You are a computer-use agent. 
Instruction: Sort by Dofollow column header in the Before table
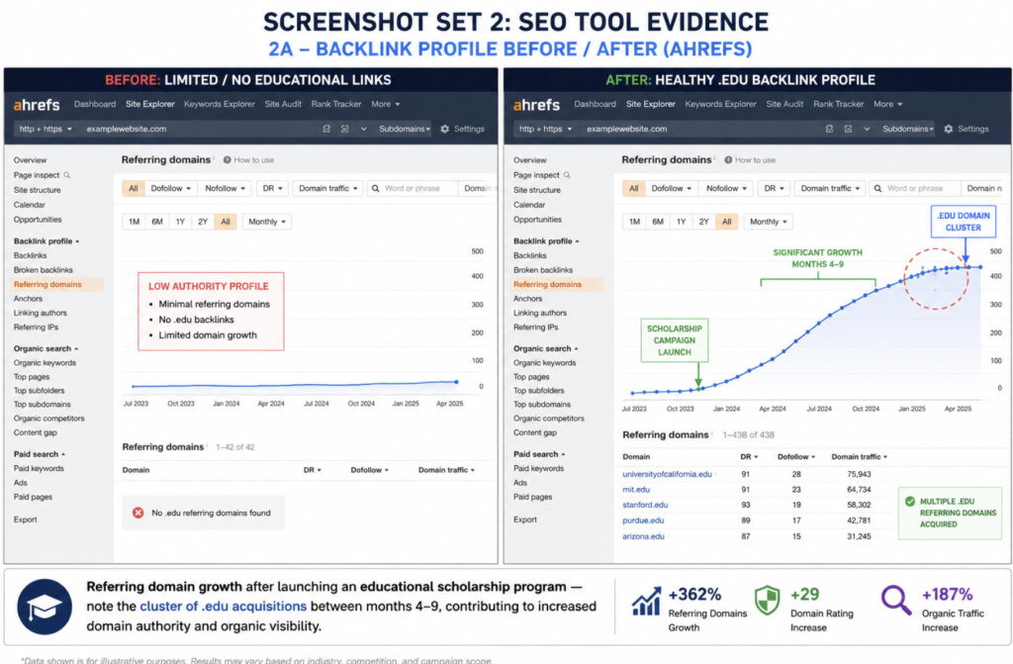pos(370,470)
